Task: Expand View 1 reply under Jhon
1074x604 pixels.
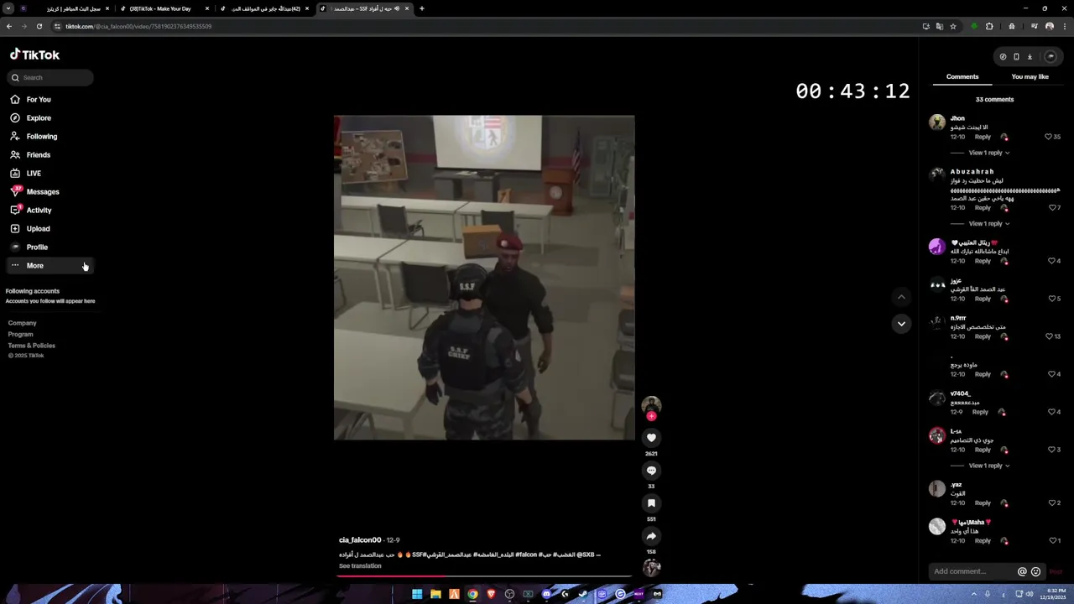Action: tap(989, 153)
